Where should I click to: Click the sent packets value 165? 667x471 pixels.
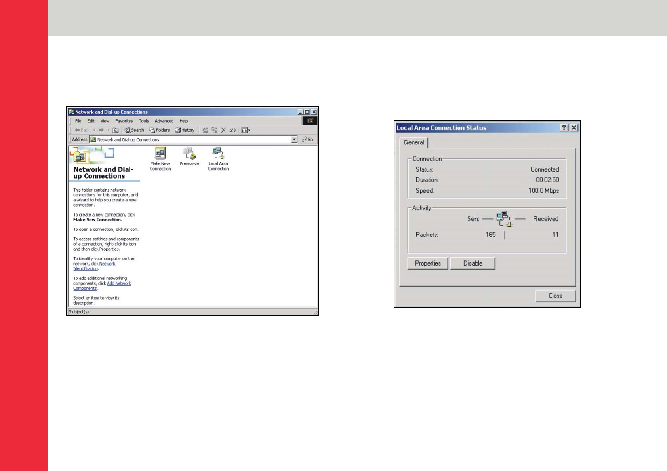490,234
